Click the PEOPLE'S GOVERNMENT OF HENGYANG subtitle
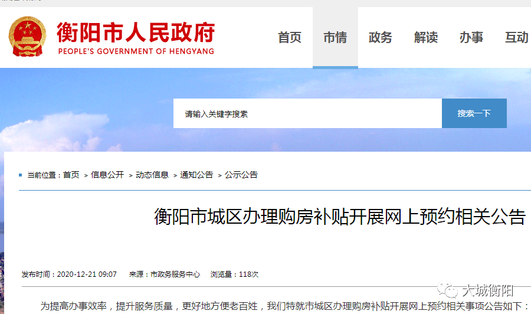Viewport: 531px width, 314px height. pyautogui.click(x=136, y=51)
